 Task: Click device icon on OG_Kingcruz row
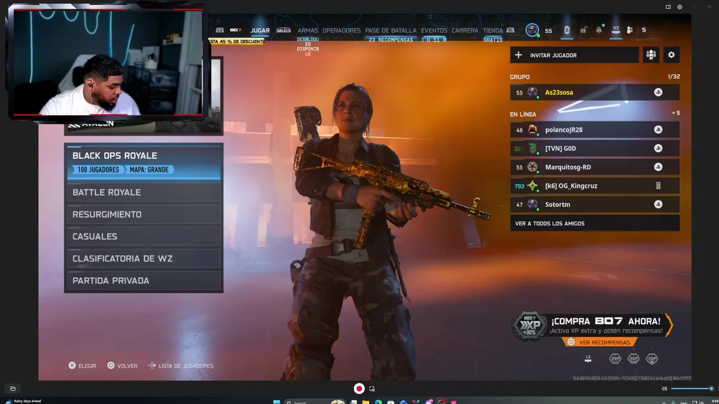(658, 186)
